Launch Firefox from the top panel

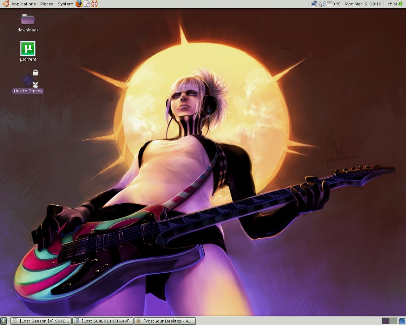click(x=79, y=4)
